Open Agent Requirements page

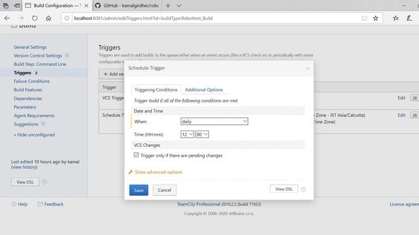pos(34,116)
